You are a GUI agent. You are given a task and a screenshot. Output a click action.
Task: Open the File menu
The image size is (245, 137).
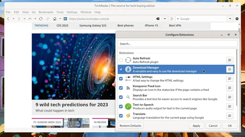click(8, 12)
